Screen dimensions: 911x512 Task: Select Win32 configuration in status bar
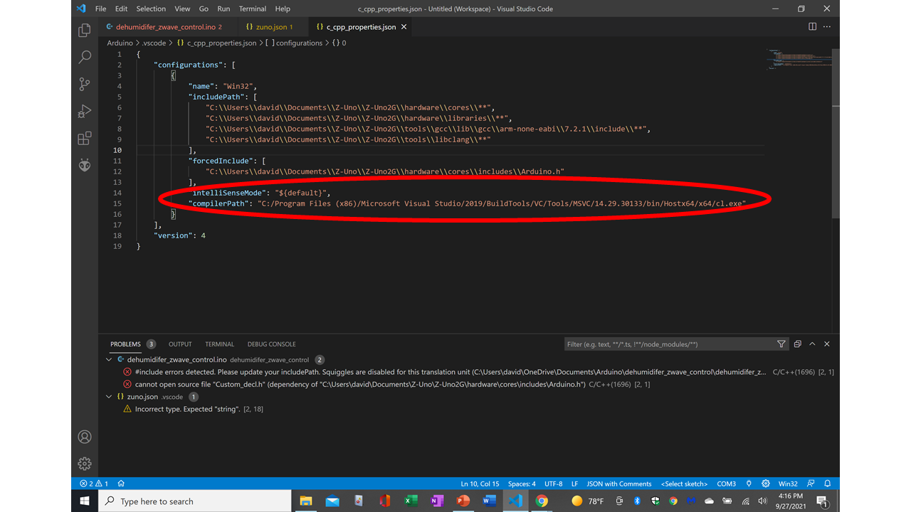pyautogui.click(x=788, y=484)
